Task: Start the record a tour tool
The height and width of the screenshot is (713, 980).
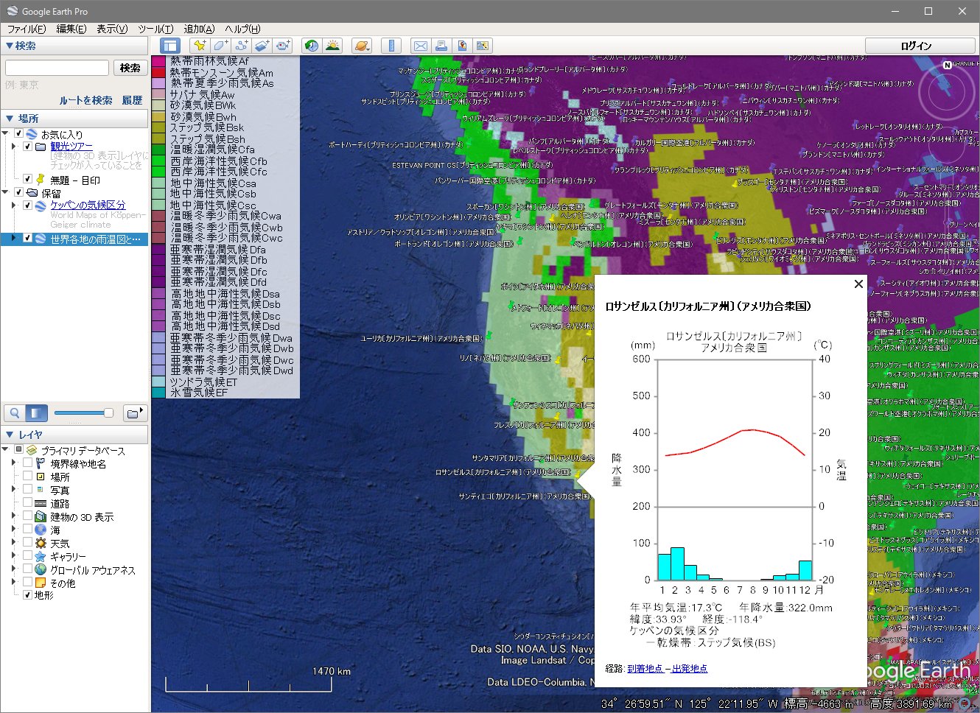Action: click(284, 46)
